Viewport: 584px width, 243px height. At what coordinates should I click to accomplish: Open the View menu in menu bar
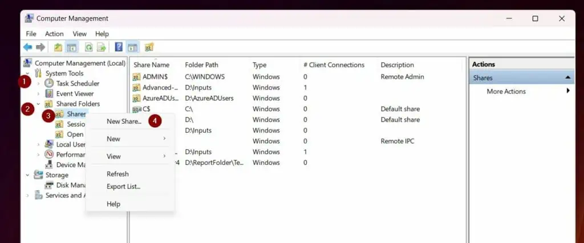(x=79, y=34)
